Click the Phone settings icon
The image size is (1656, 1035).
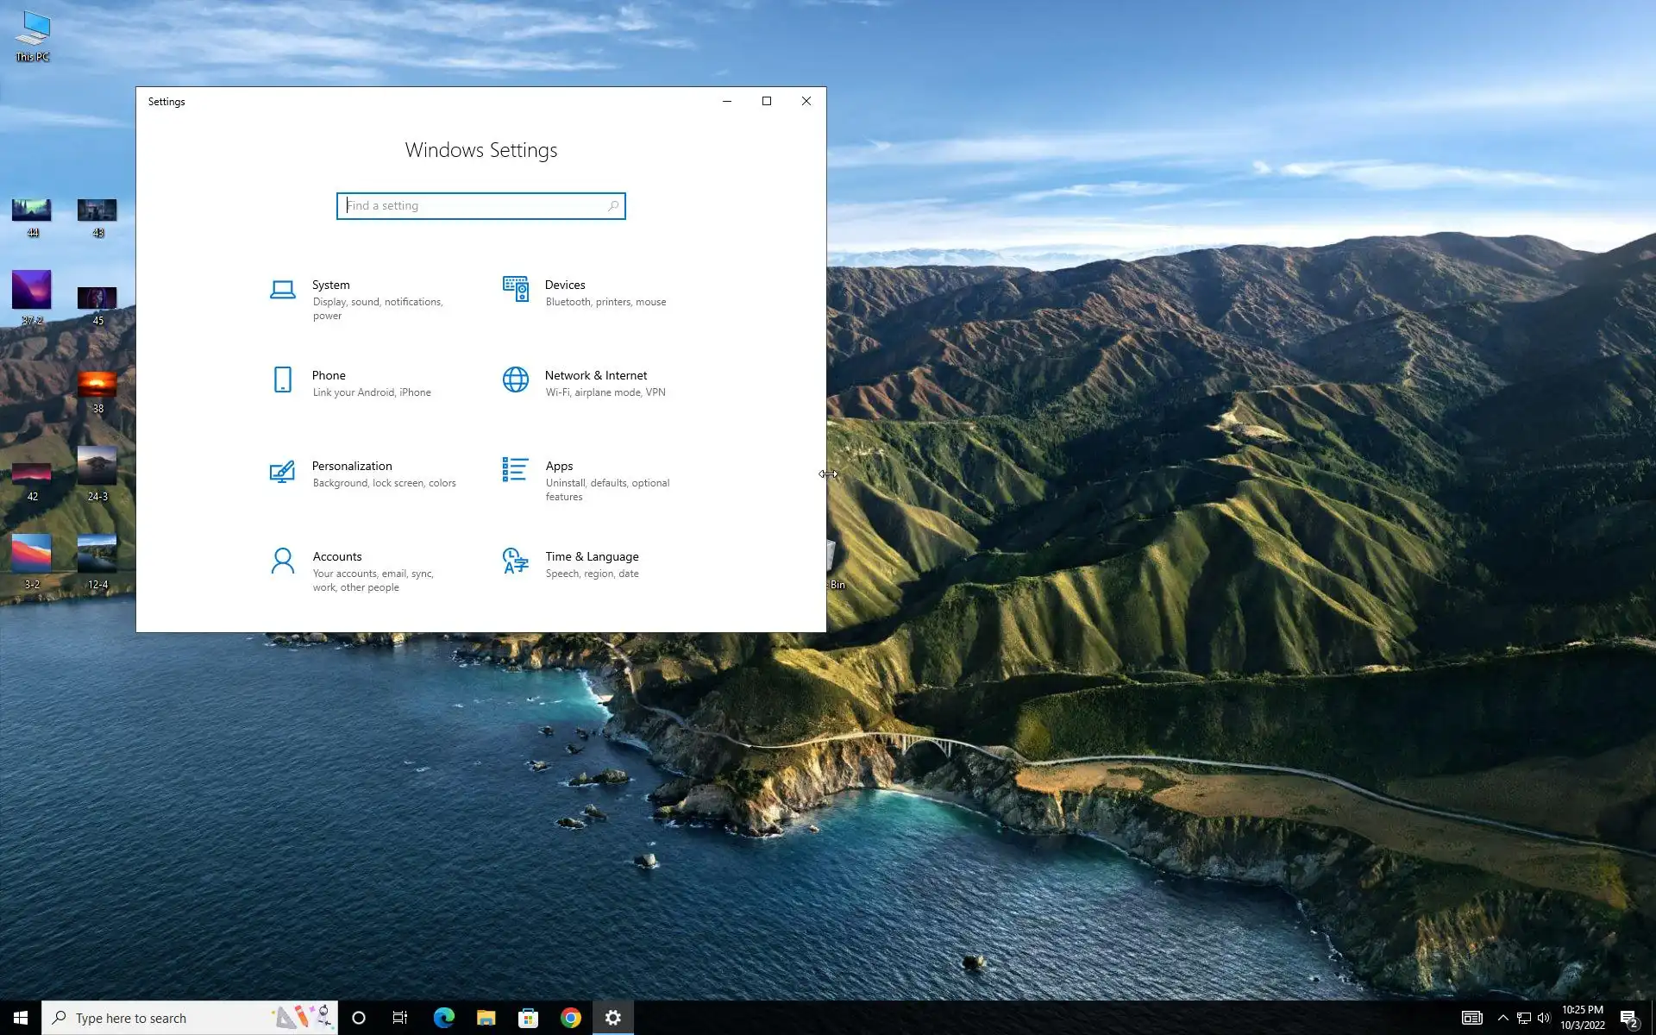(x=282, y=379)
